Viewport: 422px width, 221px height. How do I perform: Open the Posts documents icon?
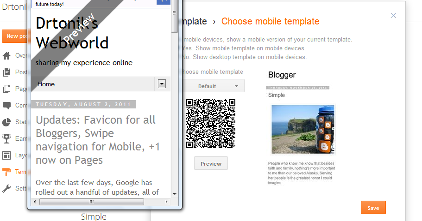7,72
